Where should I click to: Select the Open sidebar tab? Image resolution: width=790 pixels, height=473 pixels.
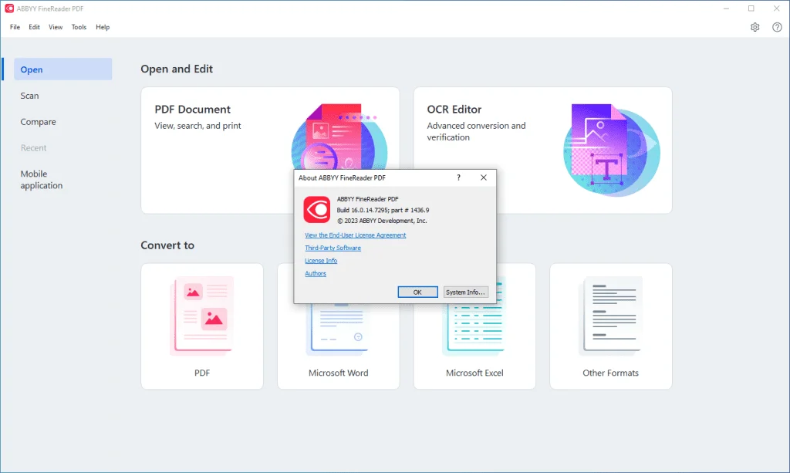click(63, 69)
